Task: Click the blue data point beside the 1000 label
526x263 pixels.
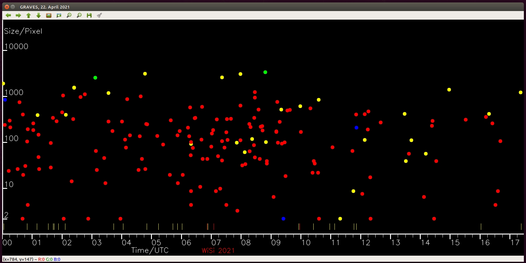Action: [5, 100]
